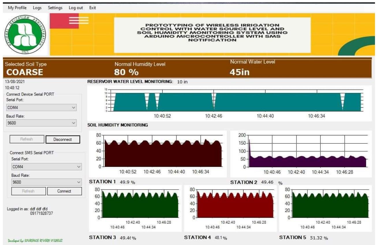Click the STATION 2 reading 49.46

click(x=267, y=182)
